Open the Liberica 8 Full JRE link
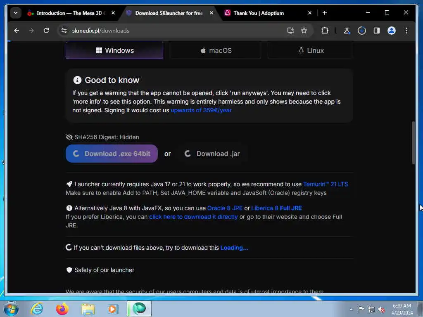 (276, 208)
